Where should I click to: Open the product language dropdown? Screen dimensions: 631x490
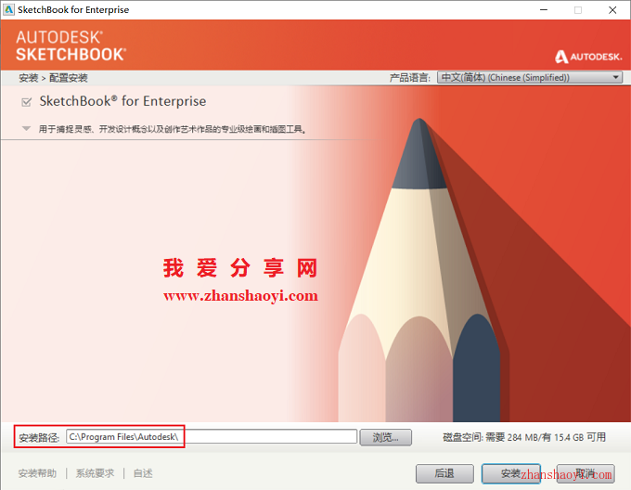tap(530, 77)
